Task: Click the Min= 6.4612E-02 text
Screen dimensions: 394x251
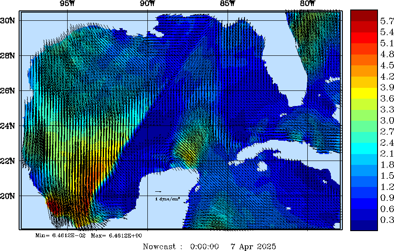Action: click(61, 236)
